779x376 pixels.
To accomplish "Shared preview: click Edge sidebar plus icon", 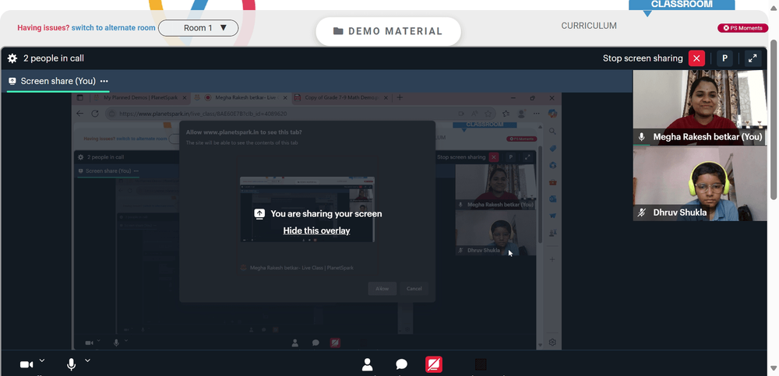I will [x=552, y=259].
